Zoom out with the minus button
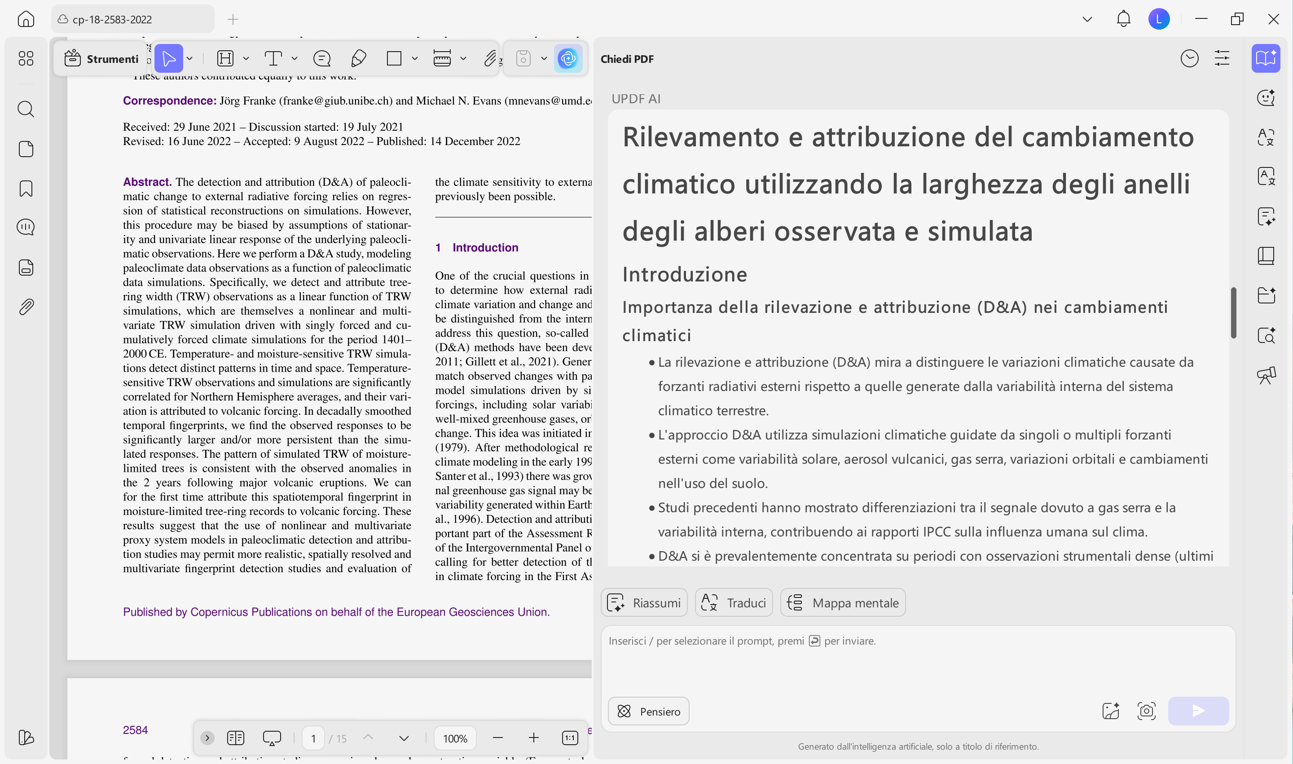The height and width of the screenshot is (764, 1293). click(497, 738)
